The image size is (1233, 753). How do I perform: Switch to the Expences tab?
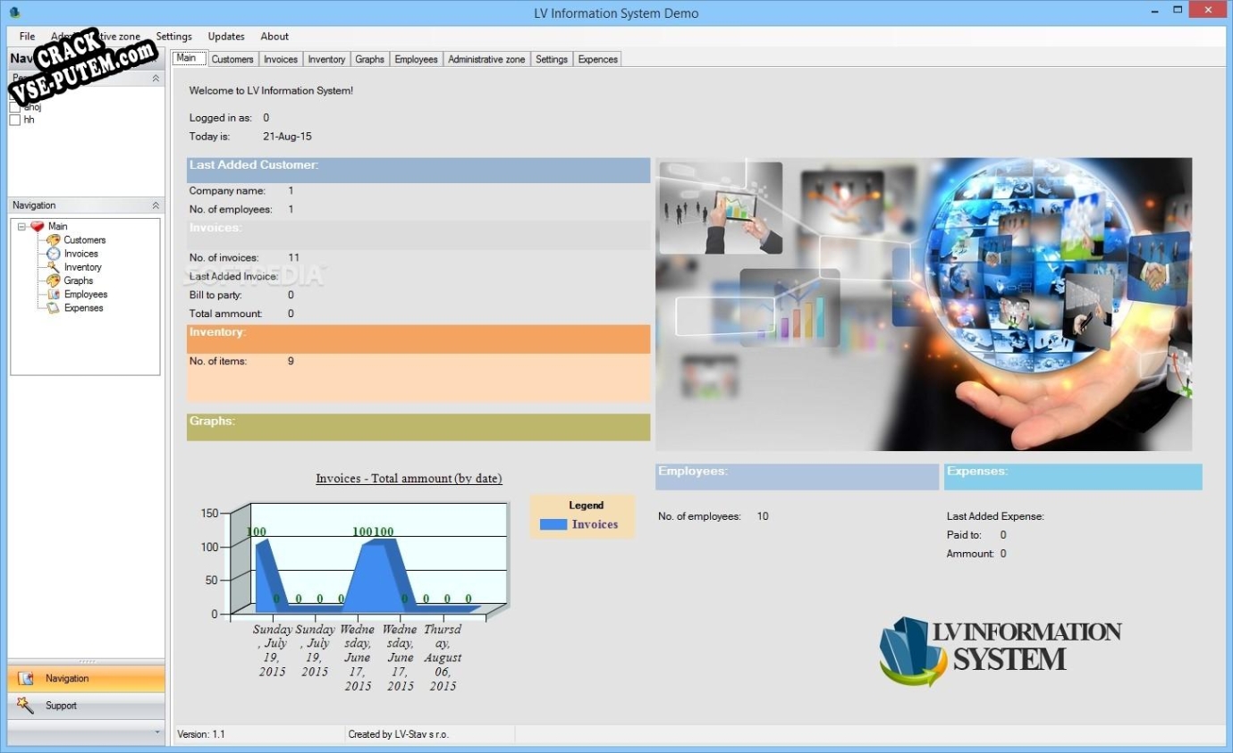tap(598, 59)
